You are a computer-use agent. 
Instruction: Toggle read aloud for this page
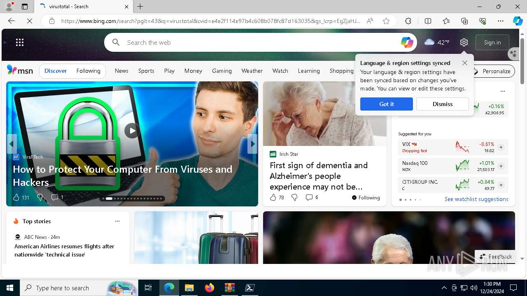point(370,21)
